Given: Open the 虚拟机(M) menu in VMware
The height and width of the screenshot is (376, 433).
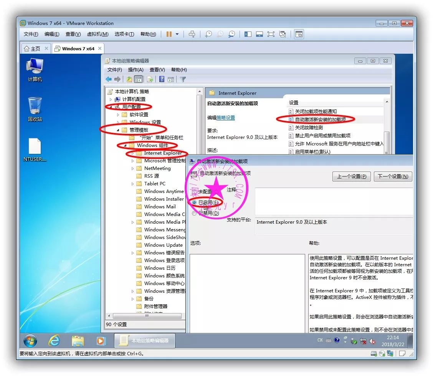Looking at the screenshot, I should 98,34.
